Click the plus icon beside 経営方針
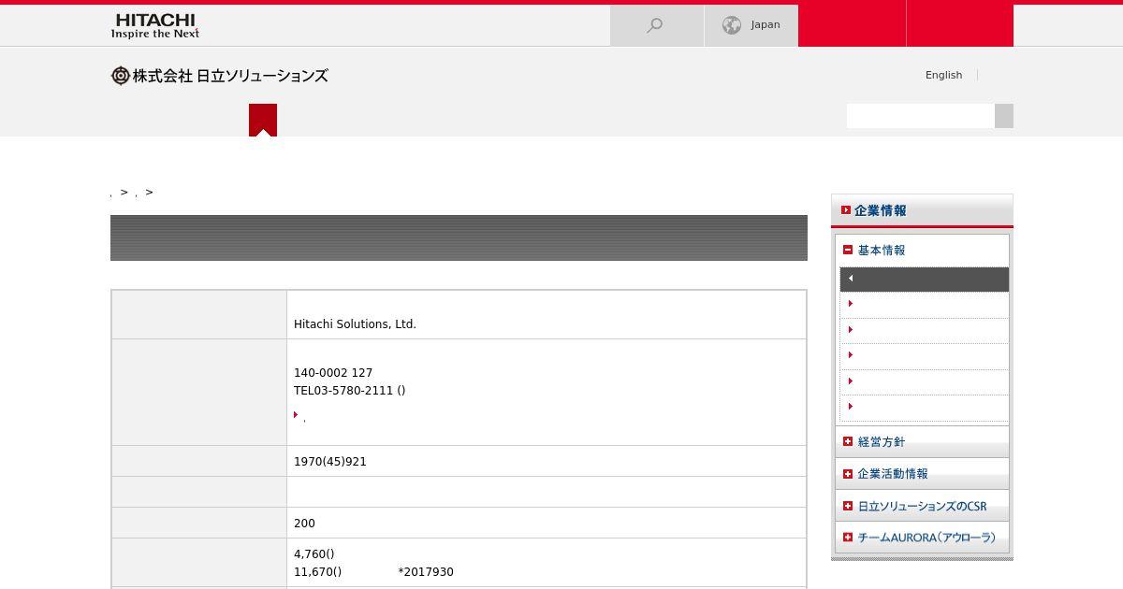 (848, 441)
